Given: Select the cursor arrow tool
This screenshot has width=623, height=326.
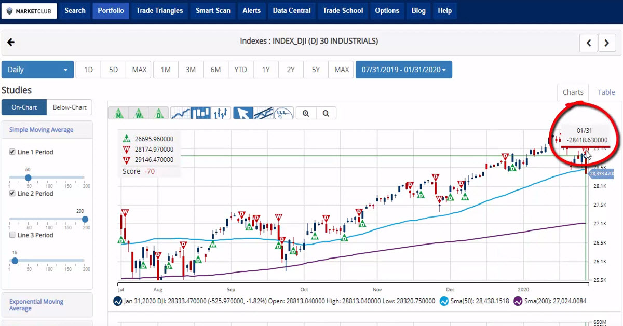Looking at the screenshot, I should tap(242, 113).
